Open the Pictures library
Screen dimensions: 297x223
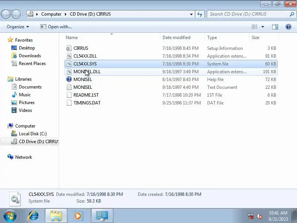click(x=27, y=102)
